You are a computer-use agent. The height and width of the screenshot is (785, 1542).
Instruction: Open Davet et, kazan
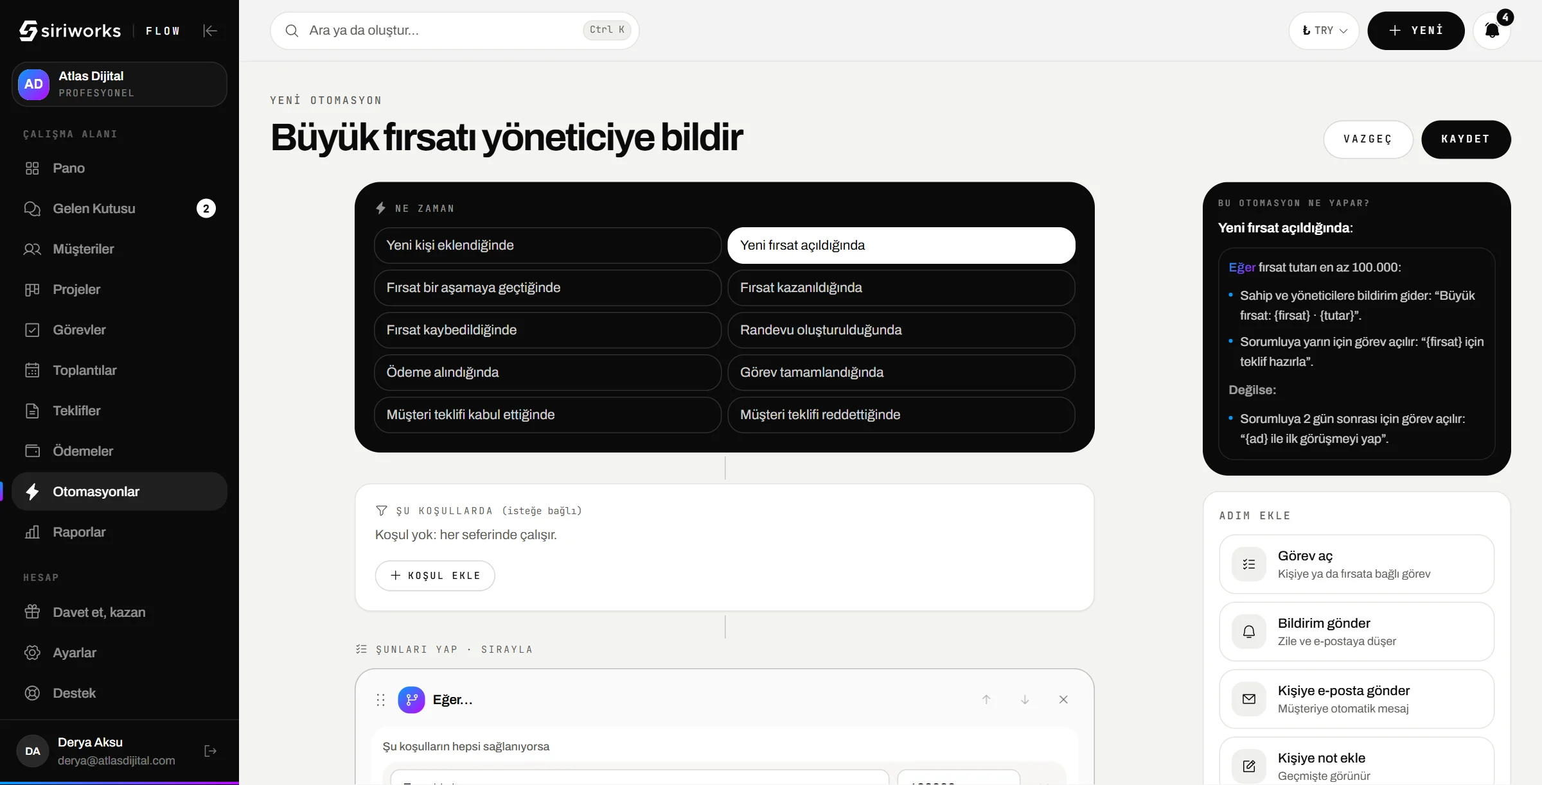point(120,612)
